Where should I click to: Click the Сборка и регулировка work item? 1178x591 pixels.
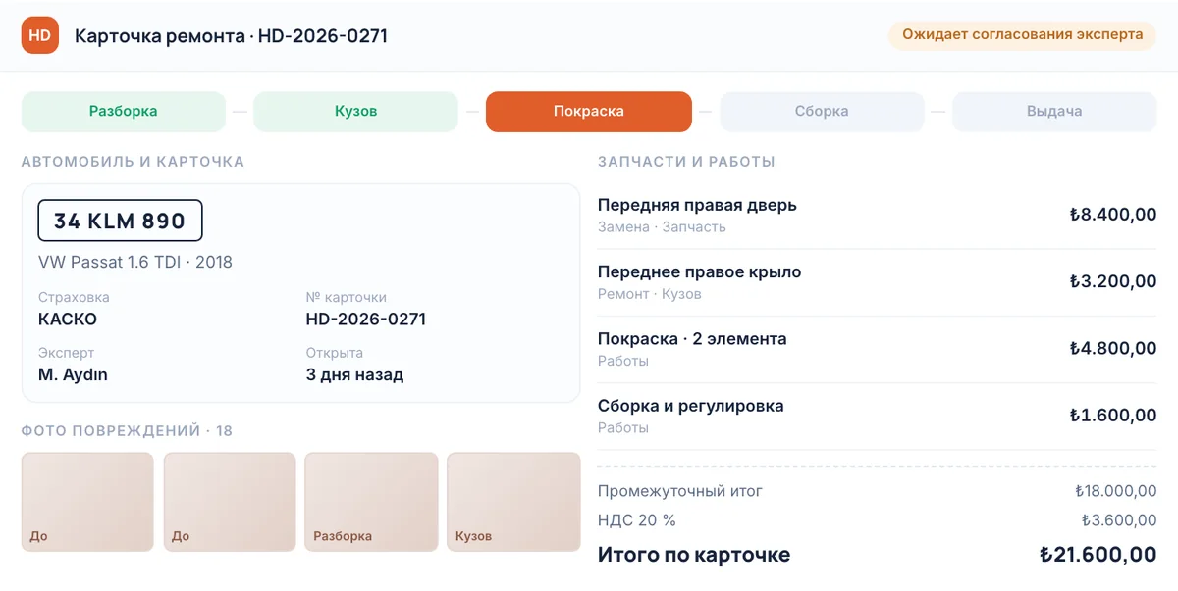coord(878,416)
